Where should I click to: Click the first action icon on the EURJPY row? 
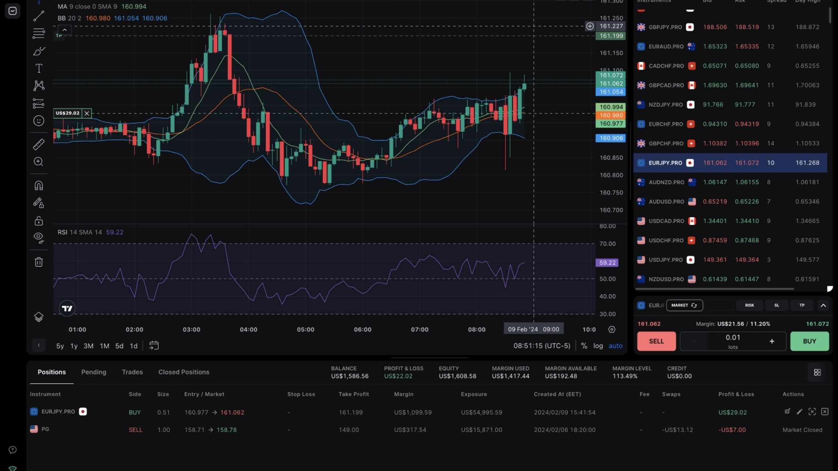787,412
